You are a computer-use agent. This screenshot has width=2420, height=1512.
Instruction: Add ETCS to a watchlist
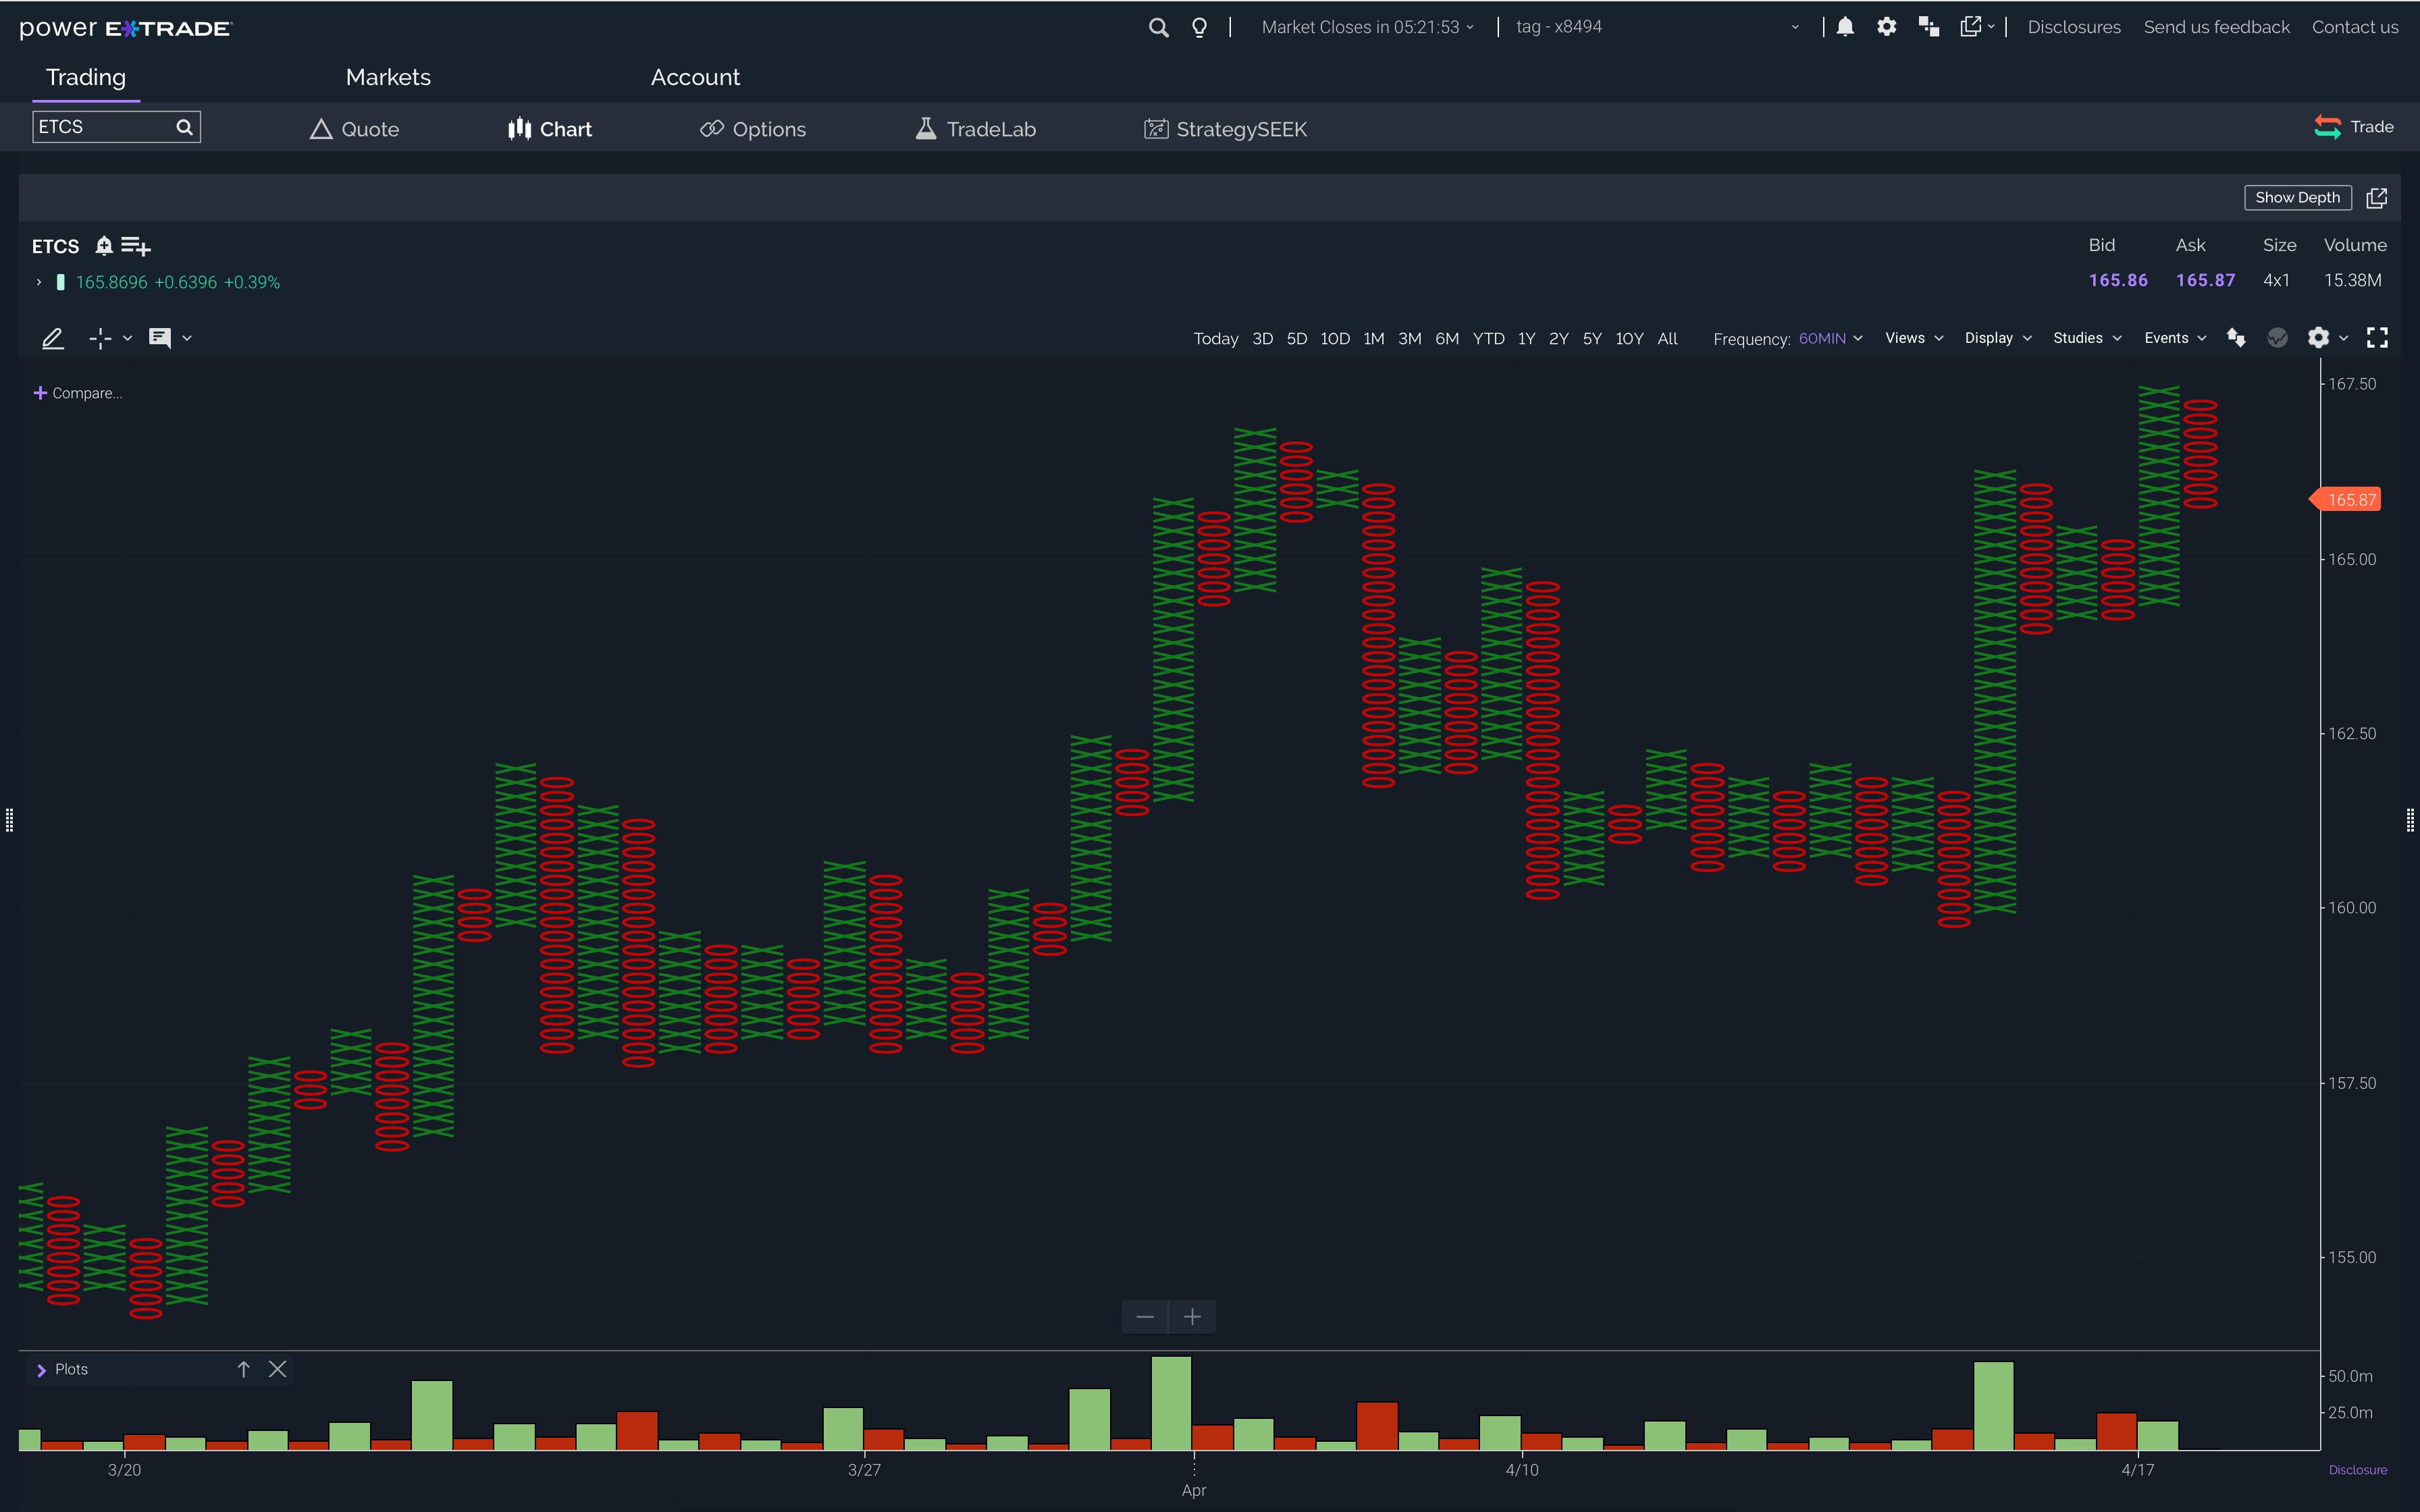135,246
